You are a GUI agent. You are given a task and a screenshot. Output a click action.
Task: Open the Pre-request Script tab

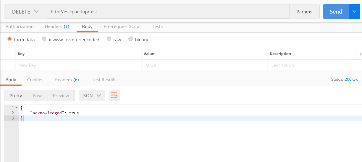click(x=122, y=27)
